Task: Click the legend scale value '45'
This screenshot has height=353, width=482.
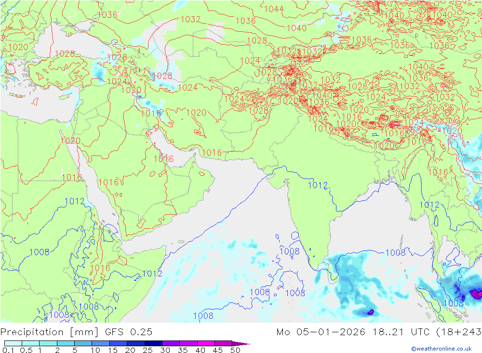Action: 218,350
